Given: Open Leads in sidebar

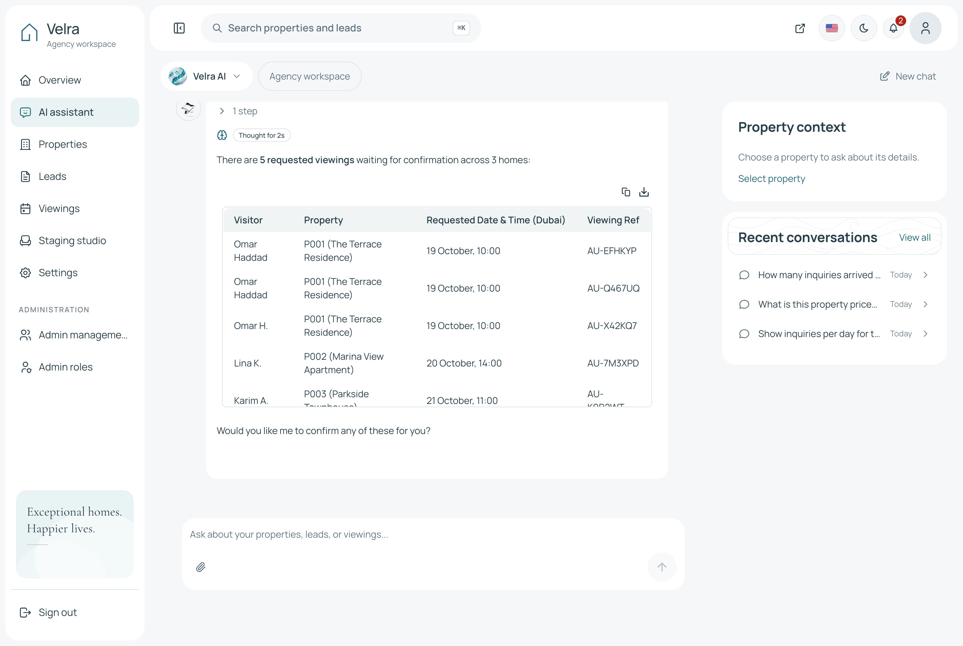Looking at the screenshot, I should point(75,177).
